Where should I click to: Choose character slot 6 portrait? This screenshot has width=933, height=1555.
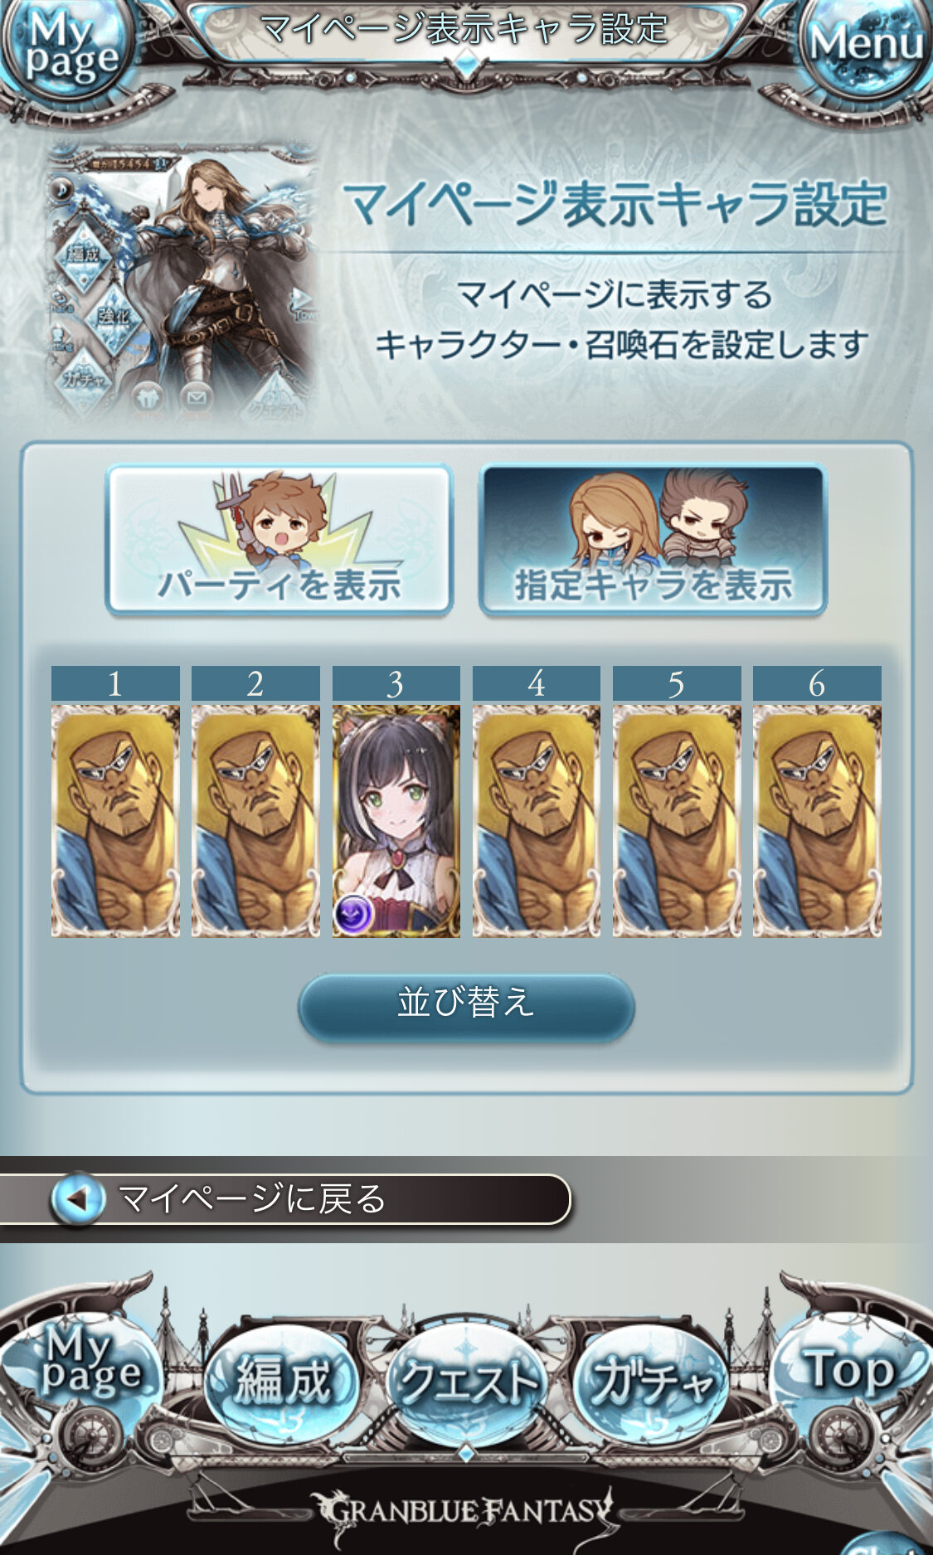coord(817,821)
